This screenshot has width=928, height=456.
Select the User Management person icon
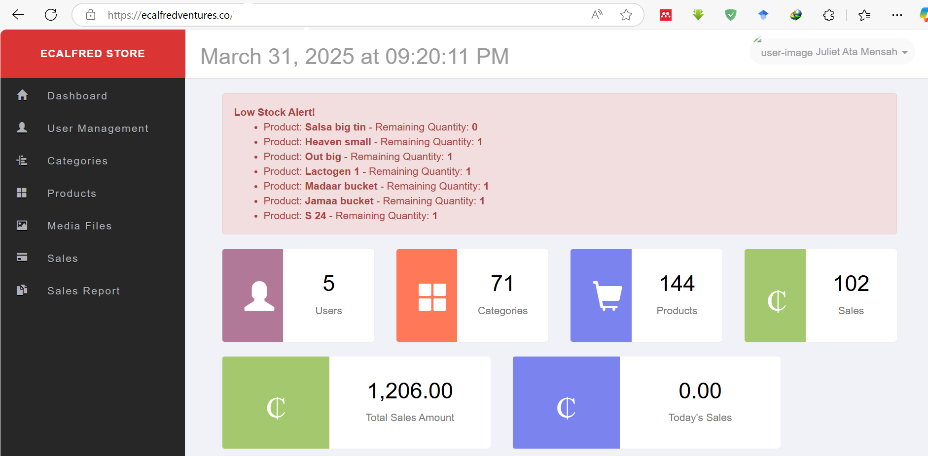tap(22, 128)
